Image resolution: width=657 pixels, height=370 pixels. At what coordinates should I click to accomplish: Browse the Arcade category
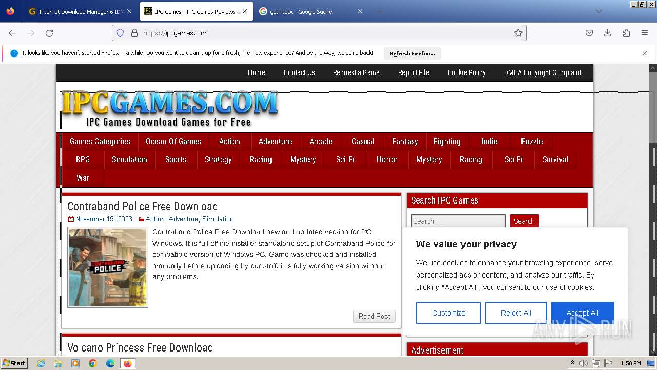(x=321, y=141)
